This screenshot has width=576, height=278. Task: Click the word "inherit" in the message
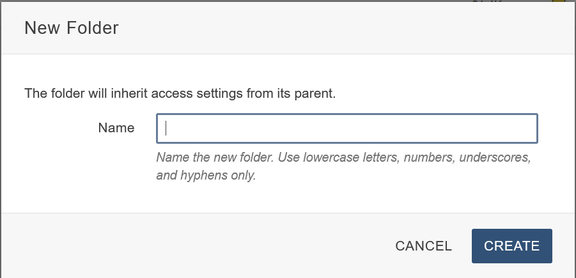click(128, 93)
